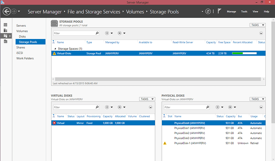Go to Shares in the sidebar

tap(21, 47)
